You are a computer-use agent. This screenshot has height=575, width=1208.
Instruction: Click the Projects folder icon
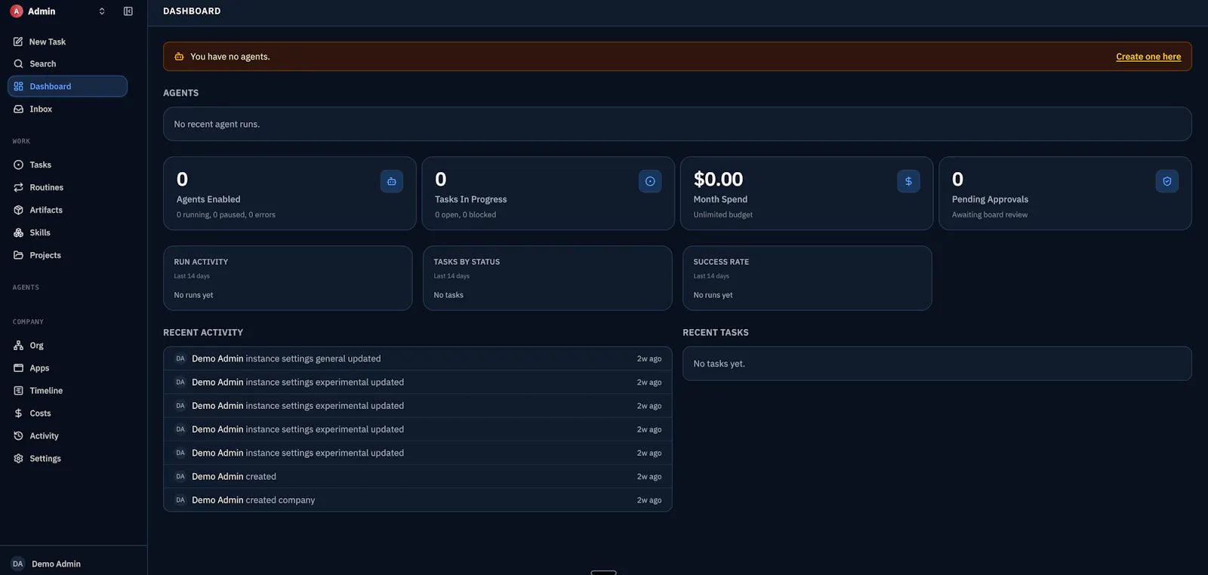pyautogui.click(x=18, y=255)
